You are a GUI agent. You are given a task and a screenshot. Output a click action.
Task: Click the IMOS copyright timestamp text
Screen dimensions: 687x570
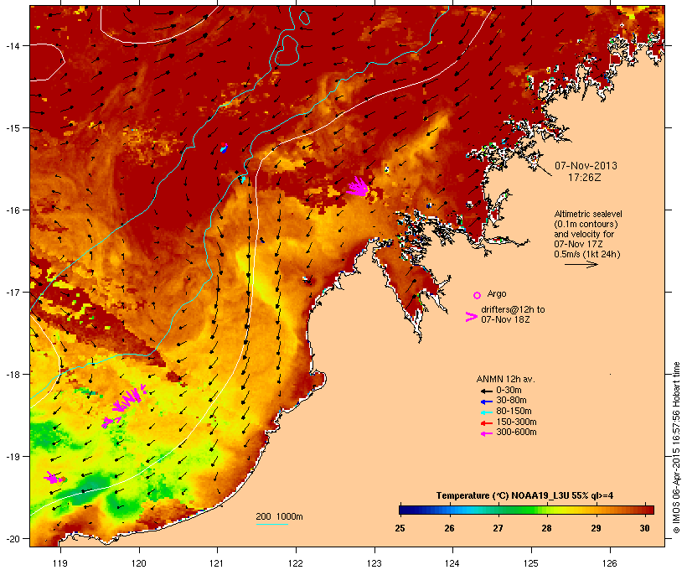[676, 448]
